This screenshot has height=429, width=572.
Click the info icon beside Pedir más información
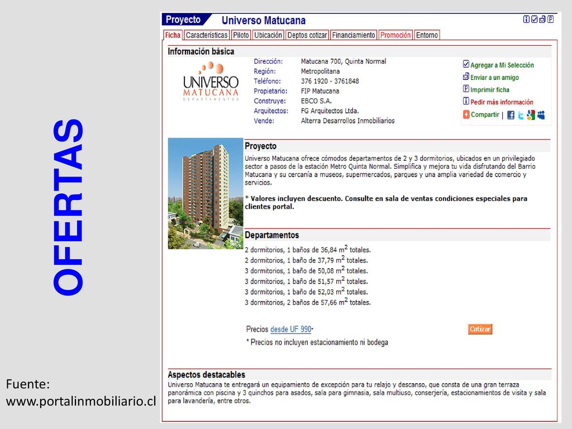466,101
